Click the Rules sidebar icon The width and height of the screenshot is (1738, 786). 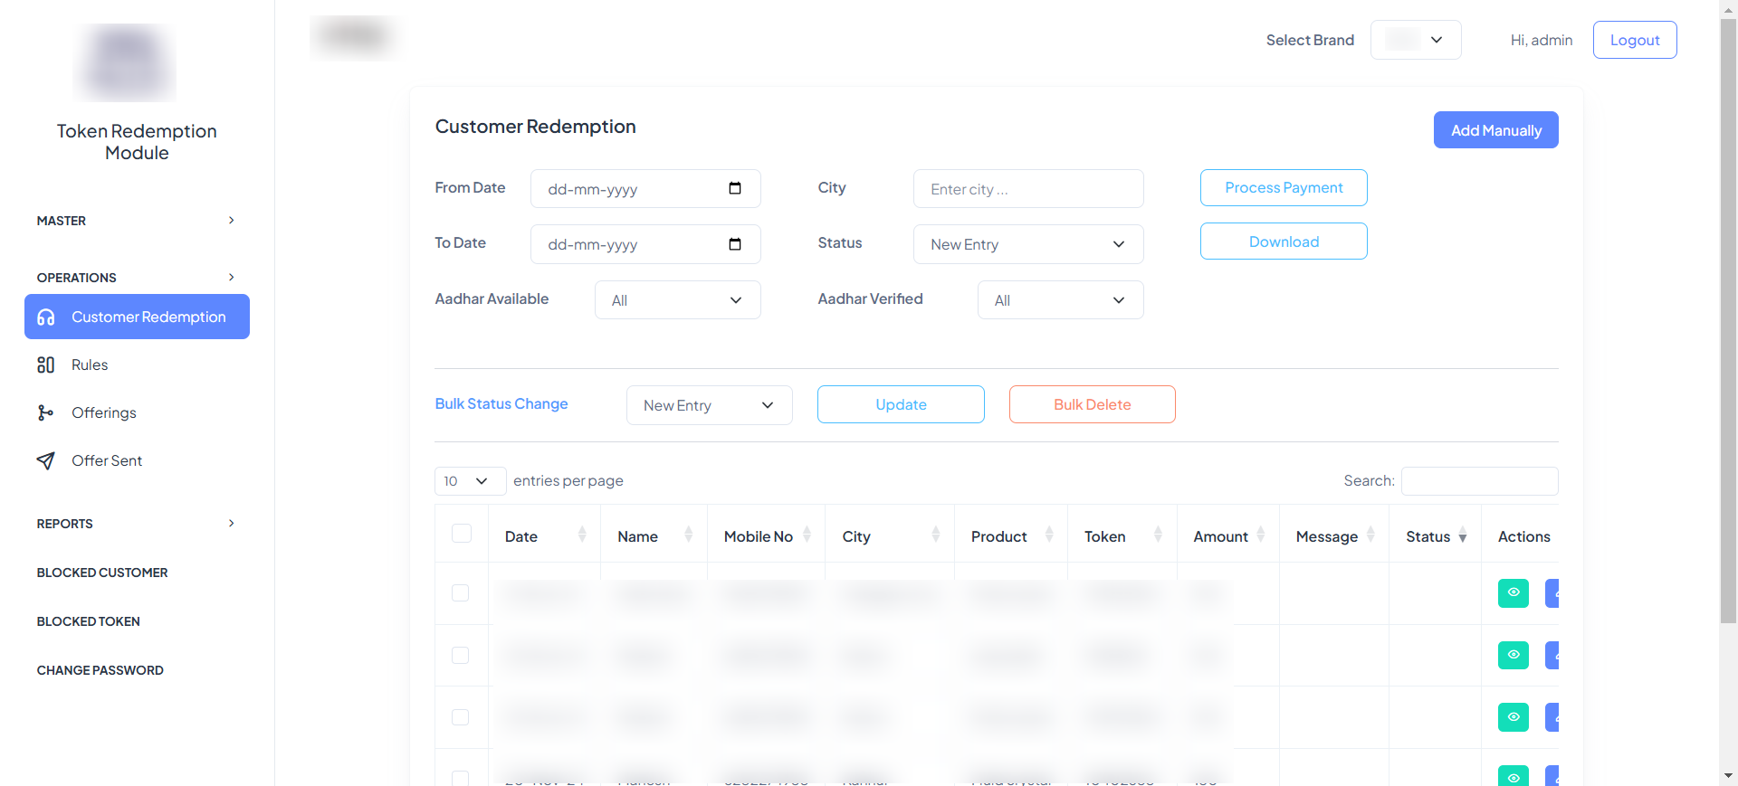(x=46, y=365)
